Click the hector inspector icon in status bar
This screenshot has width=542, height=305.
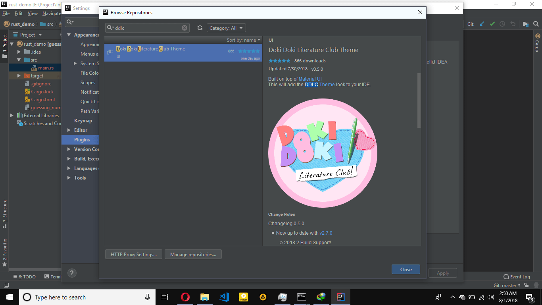(535, 285)
